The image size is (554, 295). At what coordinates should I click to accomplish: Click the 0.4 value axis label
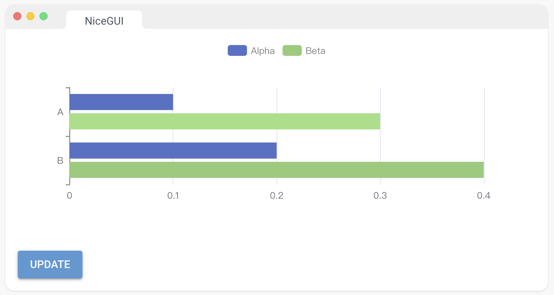(x=483, y=196)
